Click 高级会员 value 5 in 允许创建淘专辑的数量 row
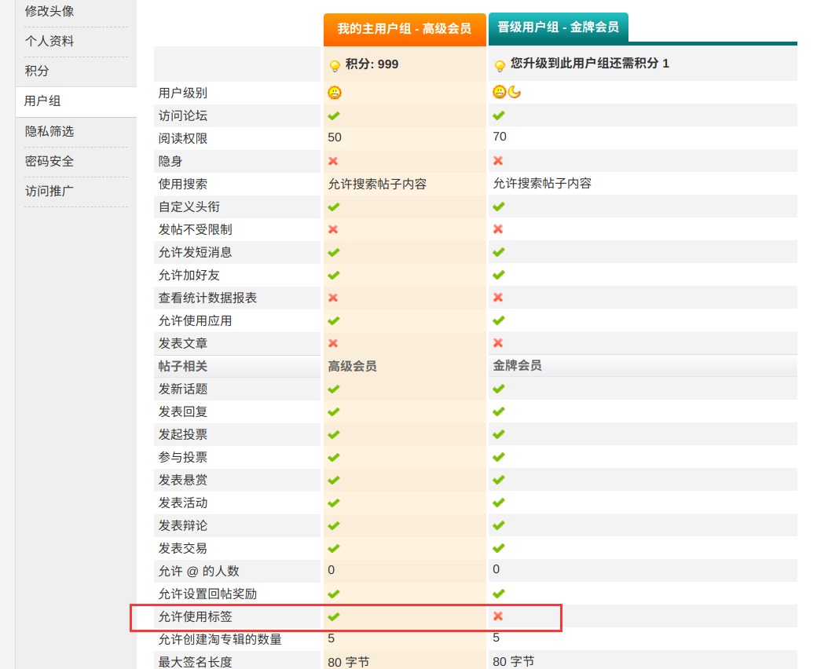This screenshot has width=839, height=669. click(332, 638)
